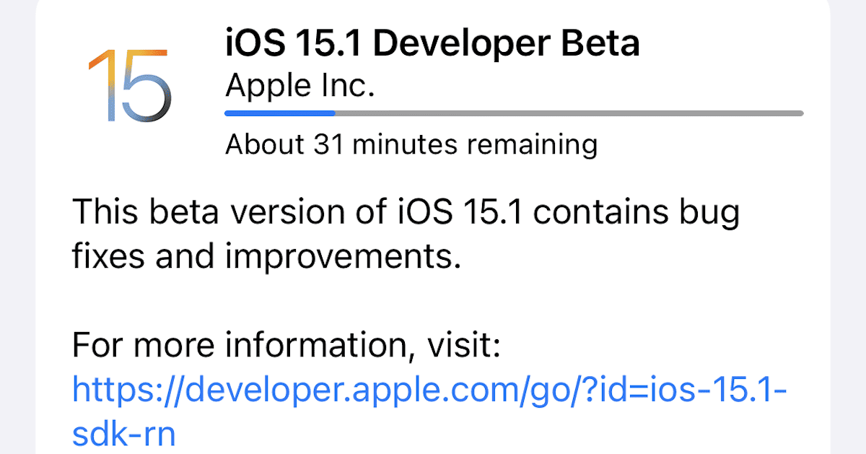Click the iOS 15.1 Developer Beta title
Screen dimensions: 866x454
tap(432, 43)
